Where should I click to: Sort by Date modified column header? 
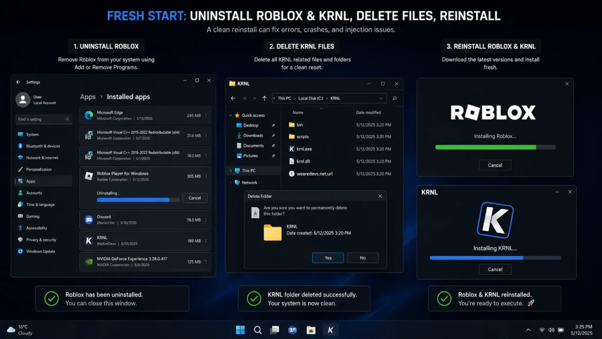point(369,112)
